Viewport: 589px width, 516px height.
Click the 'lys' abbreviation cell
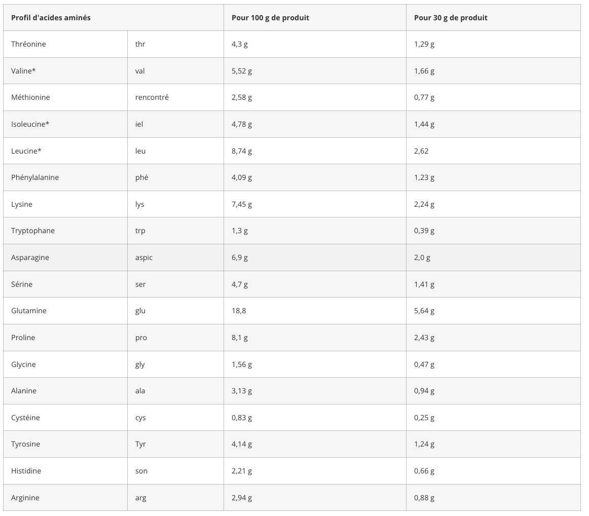click(140, 204)
